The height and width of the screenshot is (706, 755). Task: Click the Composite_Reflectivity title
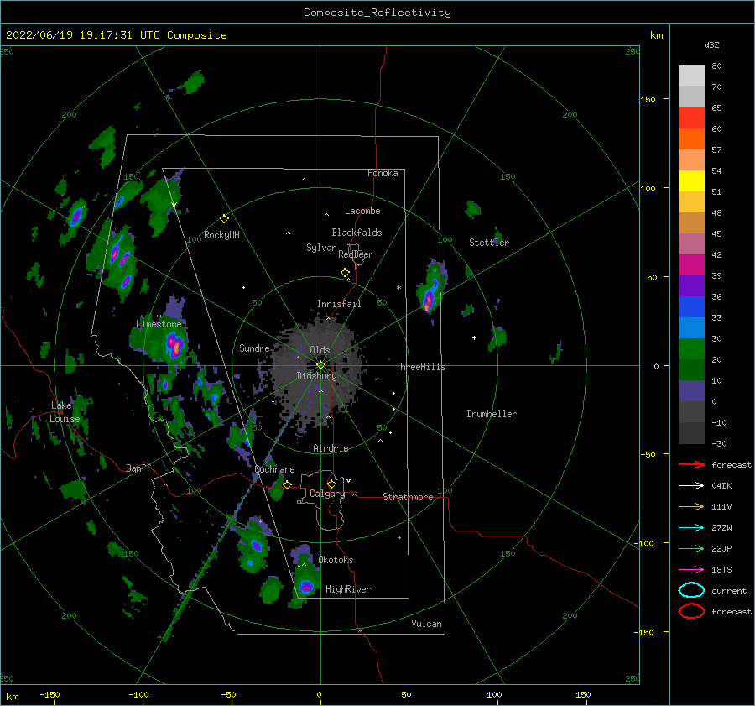[x=377, y=13]
